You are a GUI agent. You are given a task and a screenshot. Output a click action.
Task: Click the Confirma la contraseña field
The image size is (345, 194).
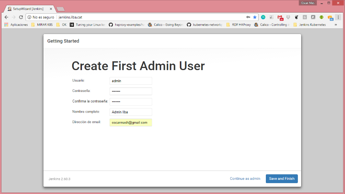131,102
